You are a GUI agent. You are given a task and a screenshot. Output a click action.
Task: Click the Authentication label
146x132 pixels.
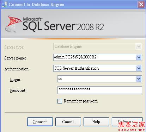pos(17,69)
